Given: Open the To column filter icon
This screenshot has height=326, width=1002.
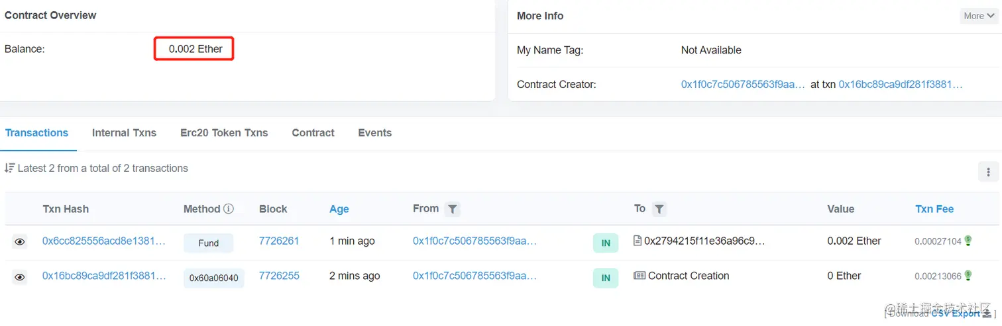Looking at the screenshot, I should point(659,209).
